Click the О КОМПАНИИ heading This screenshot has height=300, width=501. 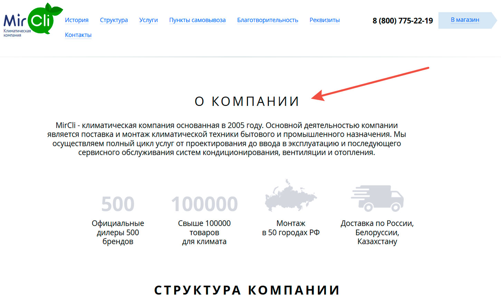247,101
